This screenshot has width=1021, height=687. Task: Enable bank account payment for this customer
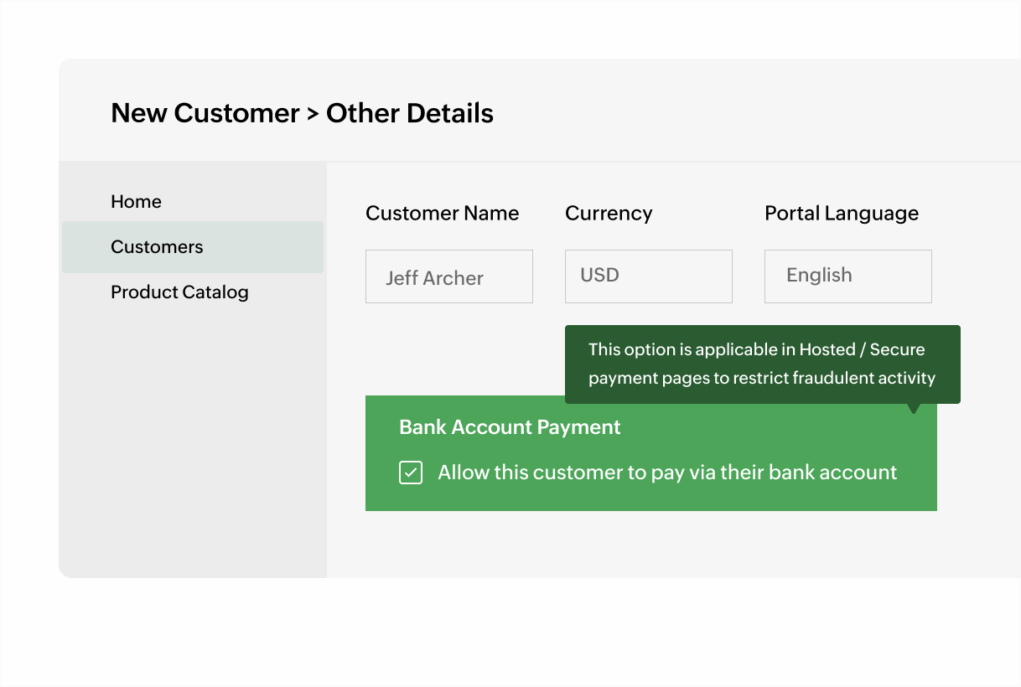(410, 473)
